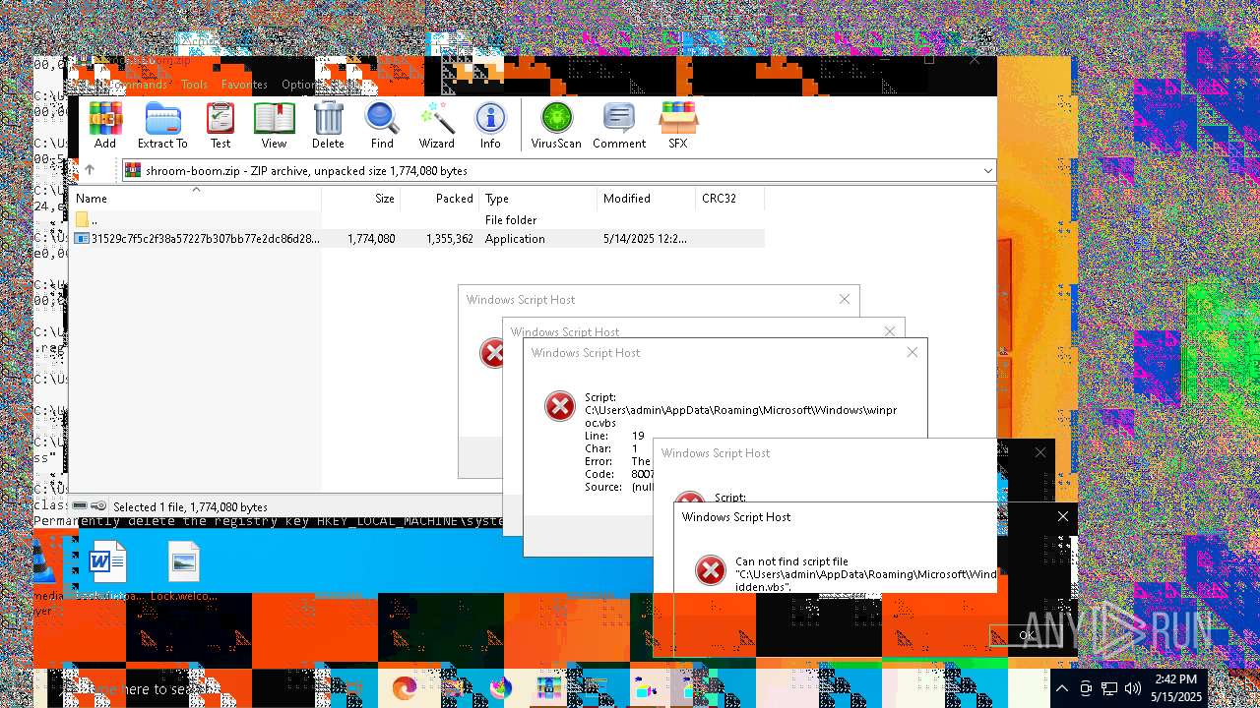Show archive Info
The height and width of the screenshot is (708, 1260).
[490, 125]
